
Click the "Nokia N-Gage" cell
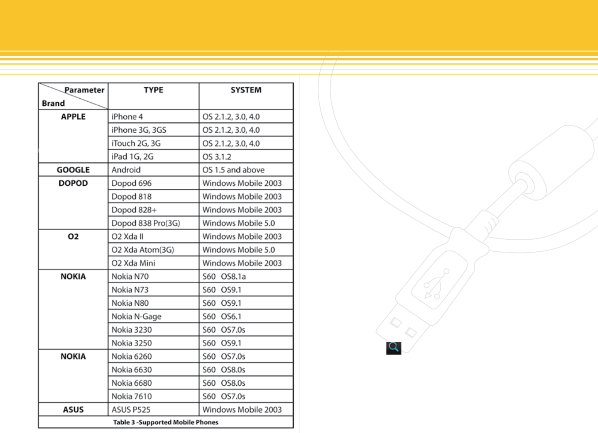point(154,316)
